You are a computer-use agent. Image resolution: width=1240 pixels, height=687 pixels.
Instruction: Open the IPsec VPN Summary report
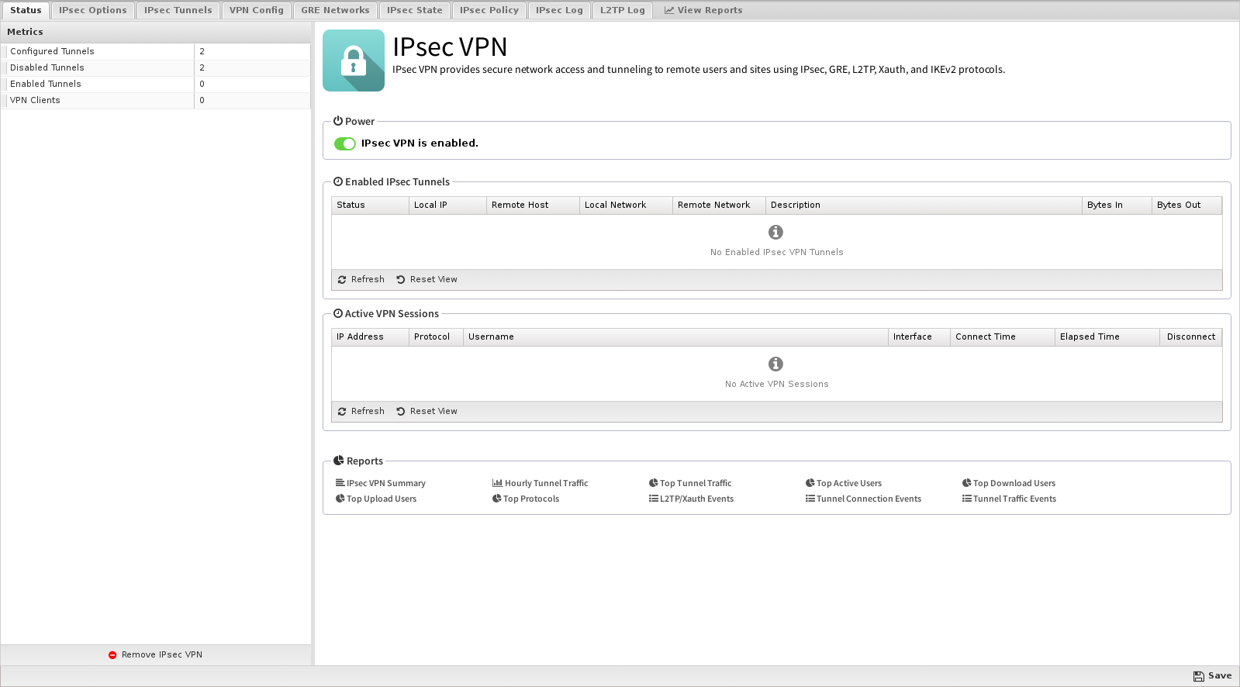point(381,483)
